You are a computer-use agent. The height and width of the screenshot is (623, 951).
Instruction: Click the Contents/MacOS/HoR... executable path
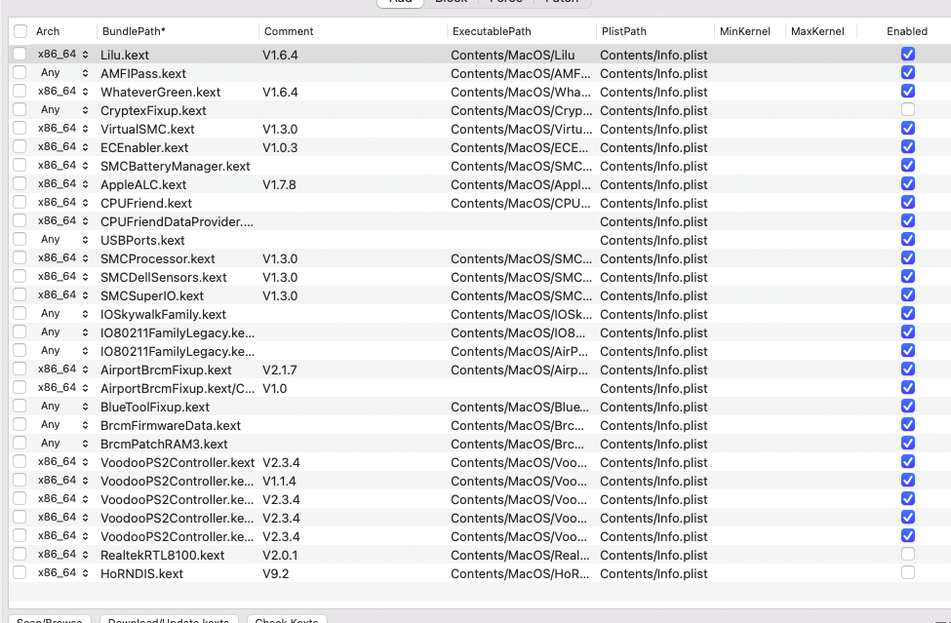point(522,573)
